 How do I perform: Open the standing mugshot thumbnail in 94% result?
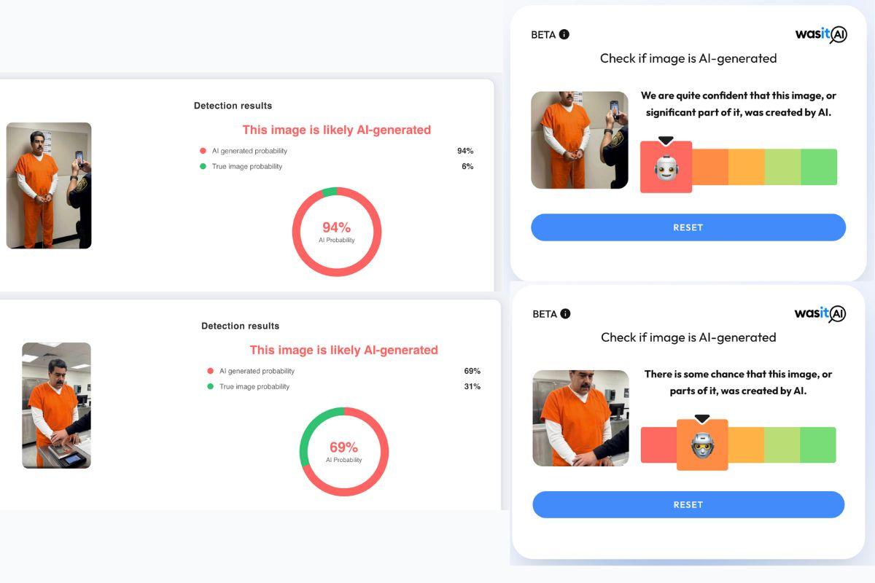49,186
